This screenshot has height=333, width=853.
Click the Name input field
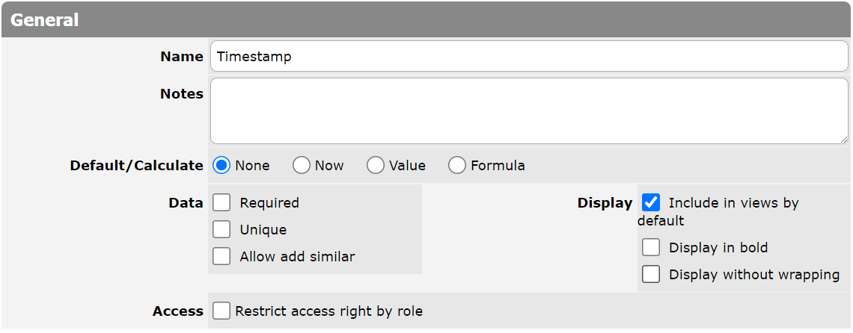[529, 57]
